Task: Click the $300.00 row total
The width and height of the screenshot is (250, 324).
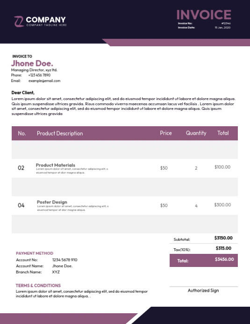Action: click(x=222, y=205)
